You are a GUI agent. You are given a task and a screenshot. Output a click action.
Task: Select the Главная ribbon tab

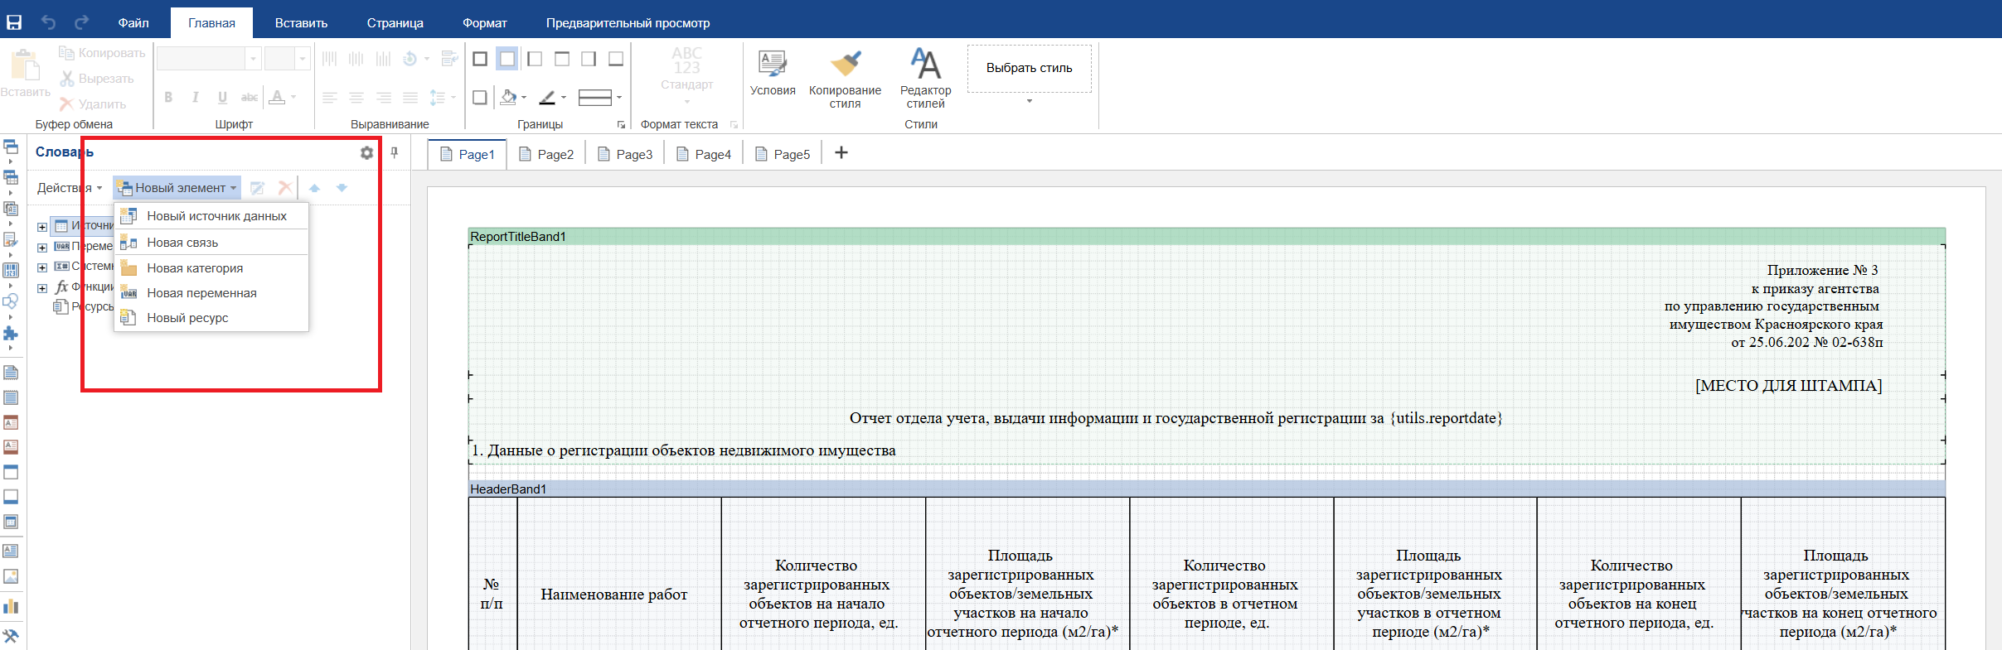211,23
